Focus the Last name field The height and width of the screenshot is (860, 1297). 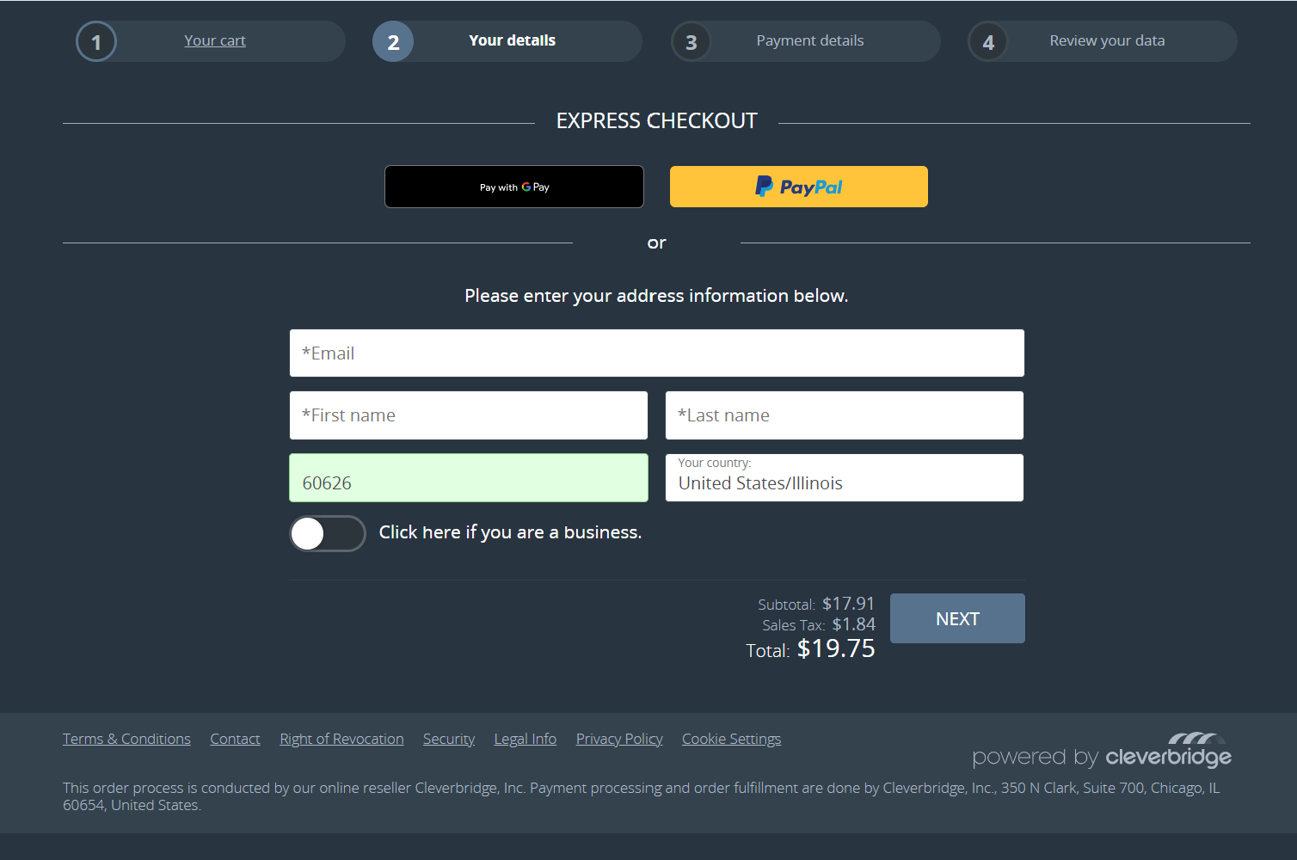(x=845, y=415)
